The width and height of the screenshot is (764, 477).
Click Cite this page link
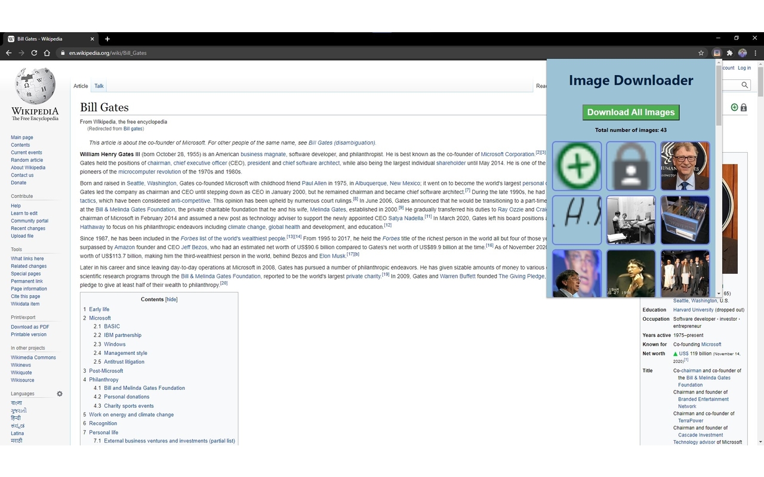tap(26, 296)
